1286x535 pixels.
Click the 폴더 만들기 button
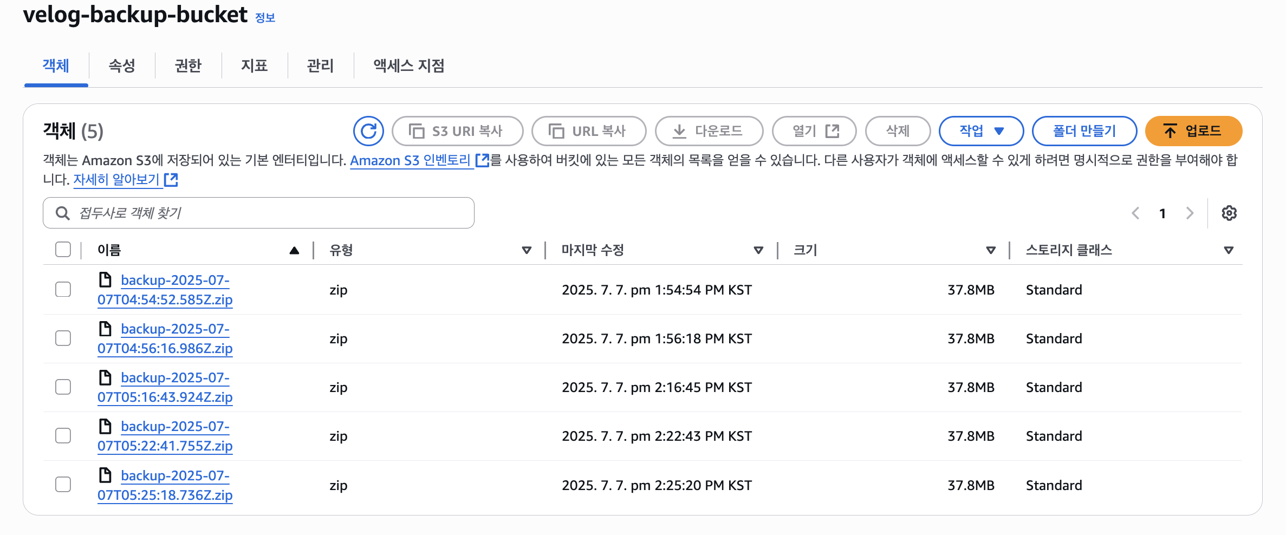[x=1084, y=131]
